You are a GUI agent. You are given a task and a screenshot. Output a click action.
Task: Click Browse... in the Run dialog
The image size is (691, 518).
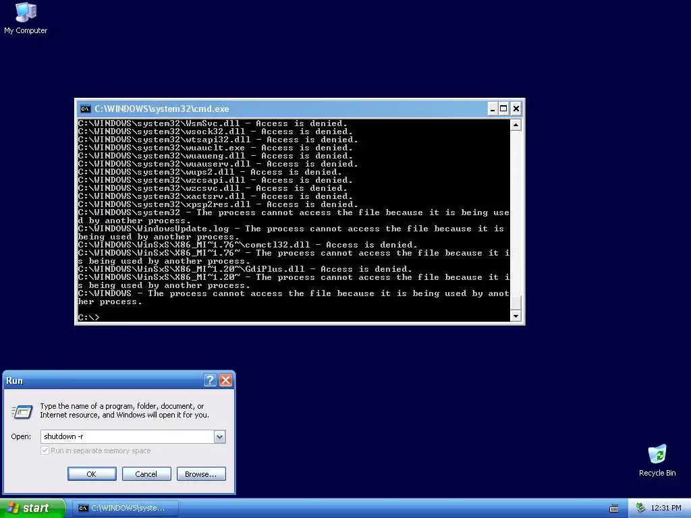pyautogui.click(x=201, y=474)
